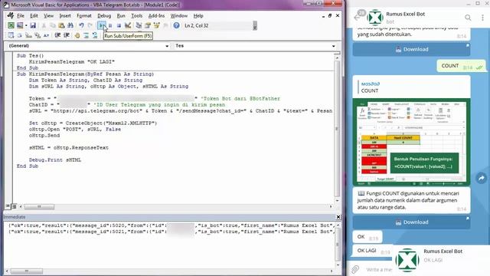Click the Undo arrow icon
Image resolution: width=490 pixels, height=276 pixels.
[x=81, y=25]
